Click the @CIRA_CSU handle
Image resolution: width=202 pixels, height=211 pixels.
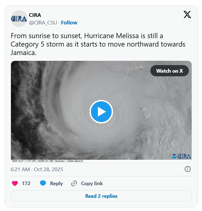(43, 22)
